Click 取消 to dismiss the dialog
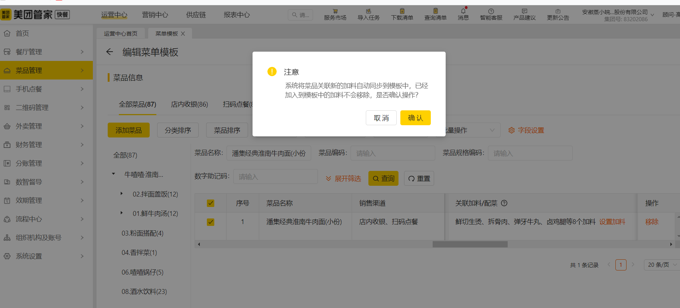Image resolution: width=680 pixels, height=308 pixels. 381,118
